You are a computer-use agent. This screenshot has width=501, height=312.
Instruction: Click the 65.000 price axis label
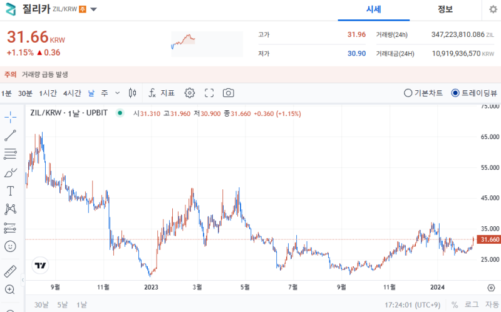(490, 137)
